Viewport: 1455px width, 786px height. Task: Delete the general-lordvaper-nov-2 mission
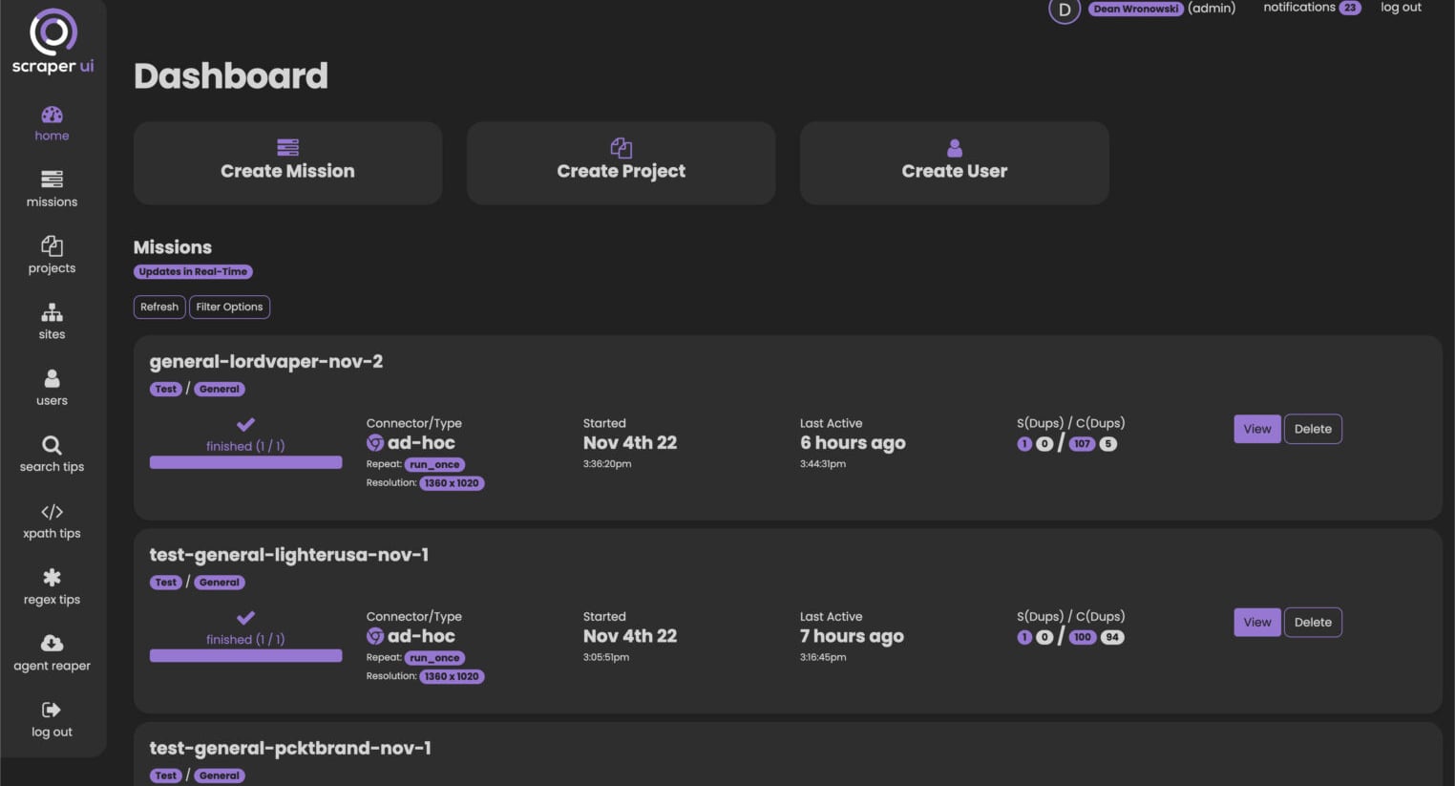(x=1313, y=429)
